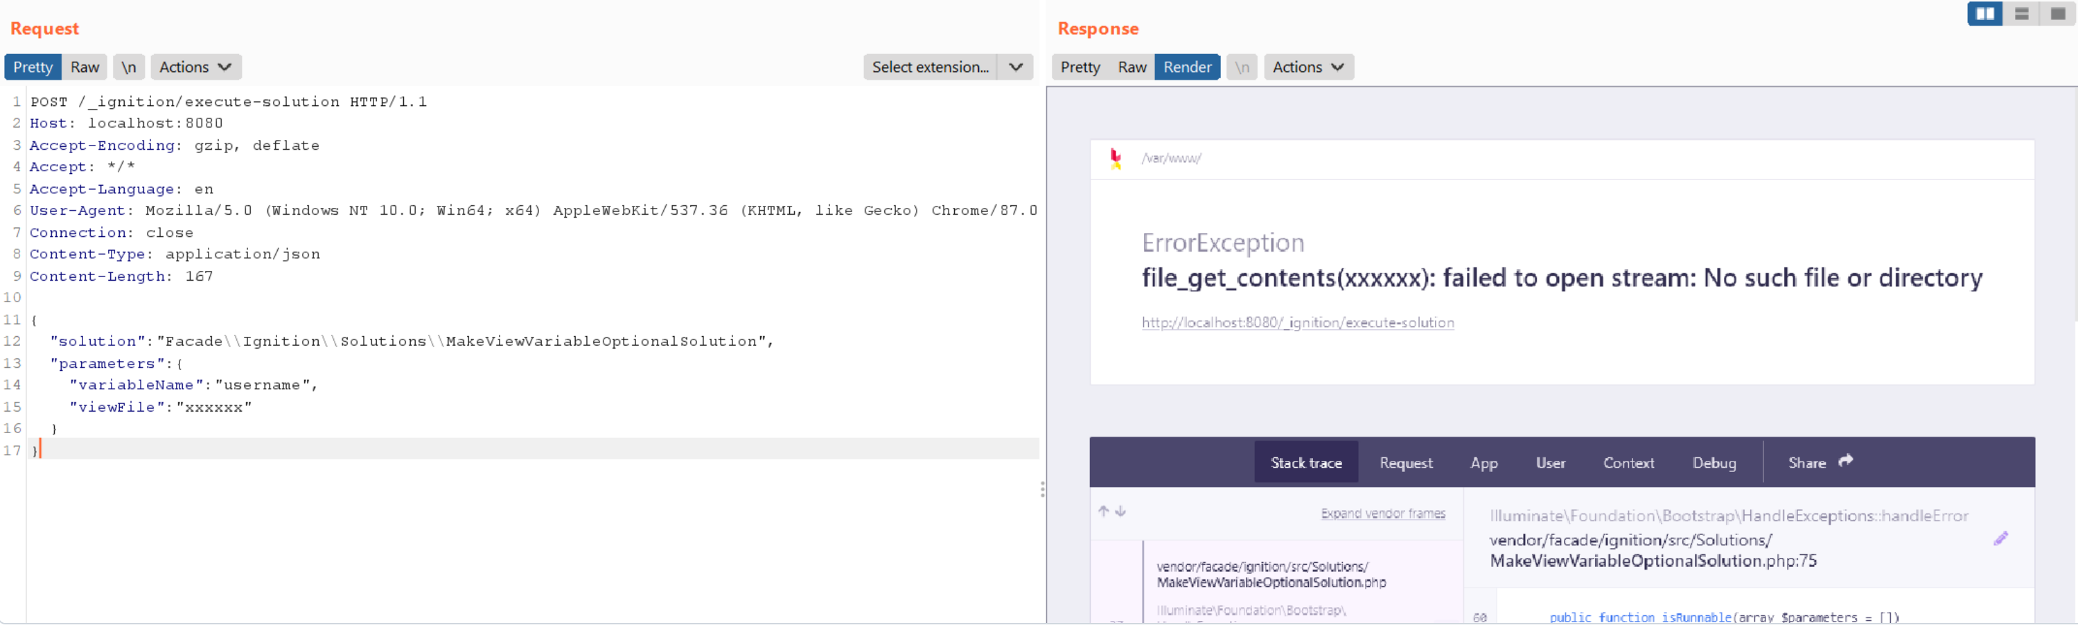Viewport: 2078px width, 632px height.
Task: Toggle \n display in Response panel
Action: (x=1242, y=67)
